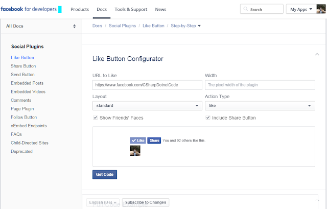327x209 pixels.
Task: Open Child-Directed Sites in the sidebar
Action: point(30,143)
